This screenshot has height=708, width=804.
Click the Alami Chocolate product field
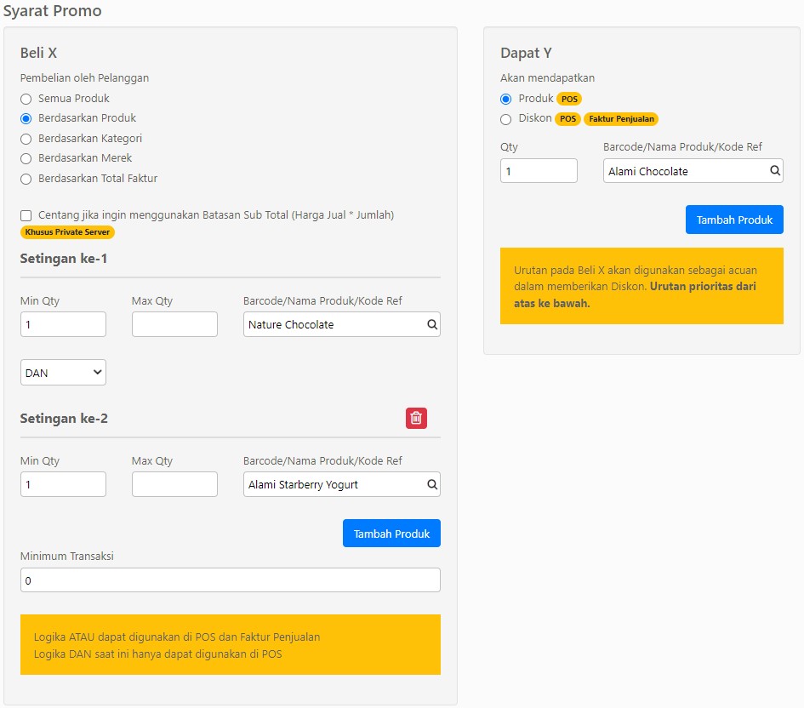(693, 171)
